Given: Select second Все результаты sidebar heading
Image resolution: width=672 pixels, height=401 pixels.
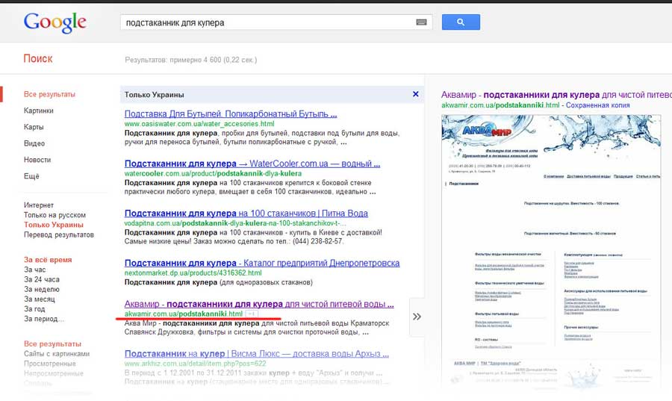Looking at the screenshot, I should point(52,344).
